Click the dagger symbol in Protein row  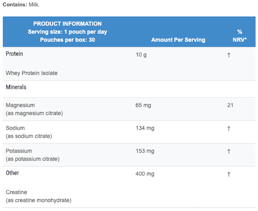pyautogui.click(x=229, y=55)
